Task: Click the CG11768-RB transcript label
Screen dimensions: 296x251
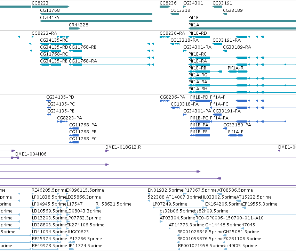Action: click(83, 47)
